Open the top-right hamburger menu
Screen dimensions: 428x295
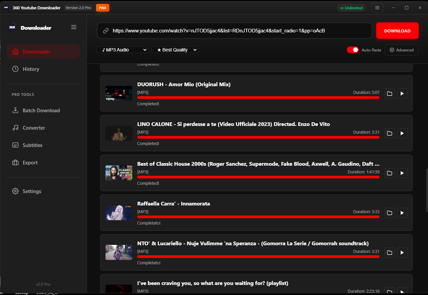[x=377, y=8]
